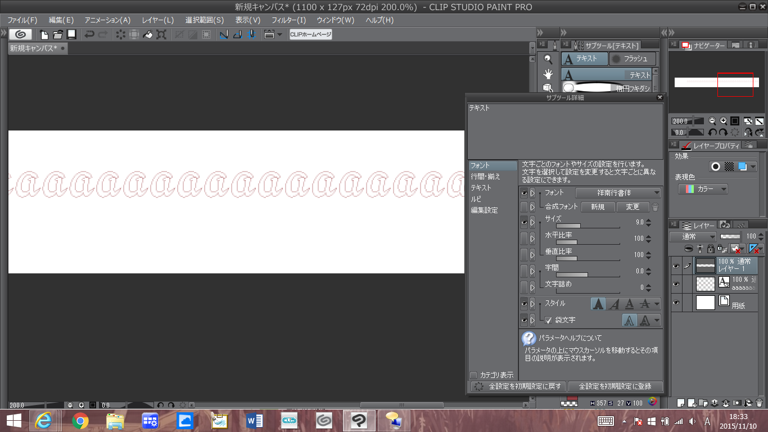Select the hand move tool
This screenshot has width=768, height=432.
[x=548, y=74]
